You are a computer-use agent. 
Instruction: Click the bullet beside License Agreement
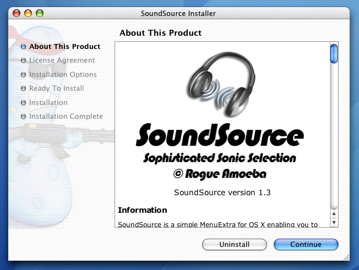(x=23, y=60)
